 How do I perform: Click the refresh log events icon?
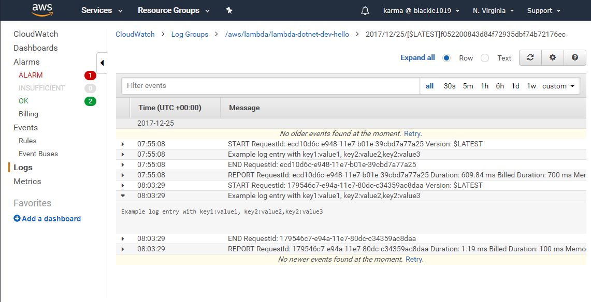tap(530, 58)
